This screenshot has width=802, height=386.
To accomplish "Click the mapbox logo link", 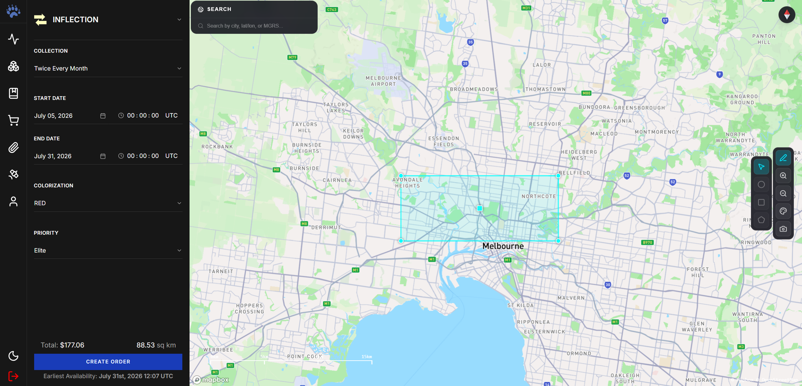I will point(211,380).
